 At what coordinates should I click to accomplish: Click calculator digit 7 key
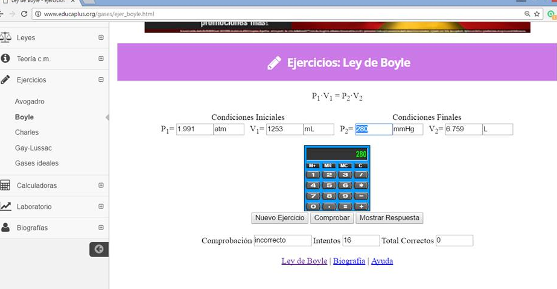[313, 196]
